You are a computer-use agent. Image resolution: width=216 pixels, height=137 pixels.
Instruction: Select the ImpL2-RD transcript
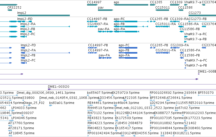25,21
